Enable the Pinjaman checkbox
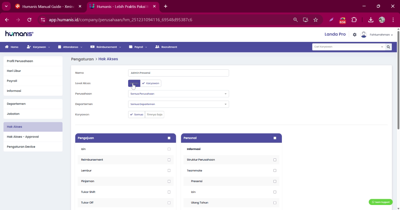 pyautogui.click(x=169, y=181)
